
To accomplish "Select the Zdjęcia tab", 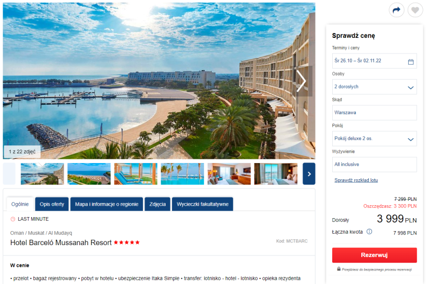I will point(157,204).
